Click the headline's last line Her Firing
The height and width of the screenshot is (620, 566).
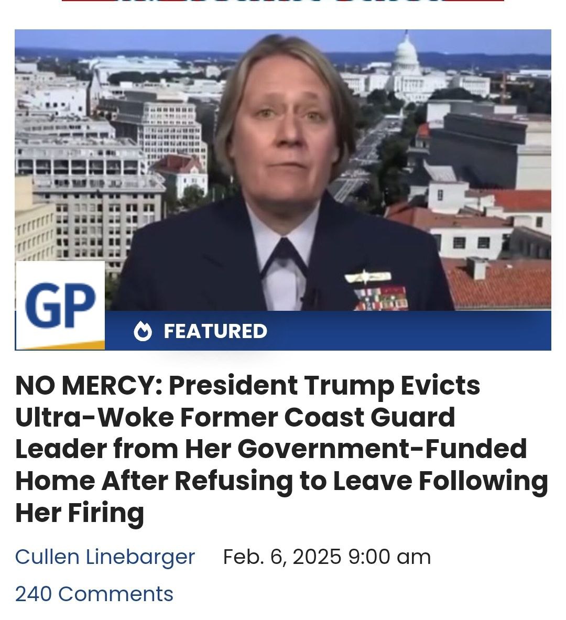pos(80,513)
